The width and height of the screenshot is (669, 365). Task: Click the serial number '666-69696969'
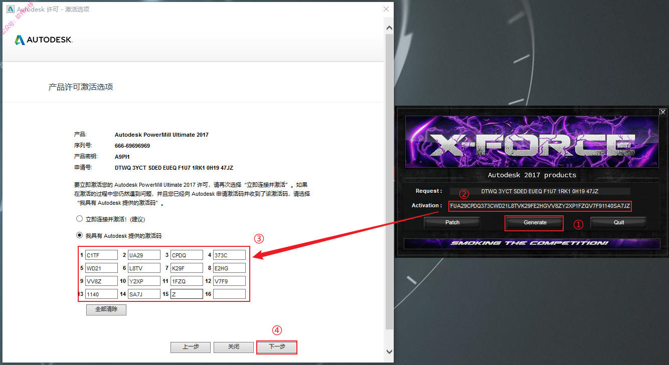click(x=132, y=146)
